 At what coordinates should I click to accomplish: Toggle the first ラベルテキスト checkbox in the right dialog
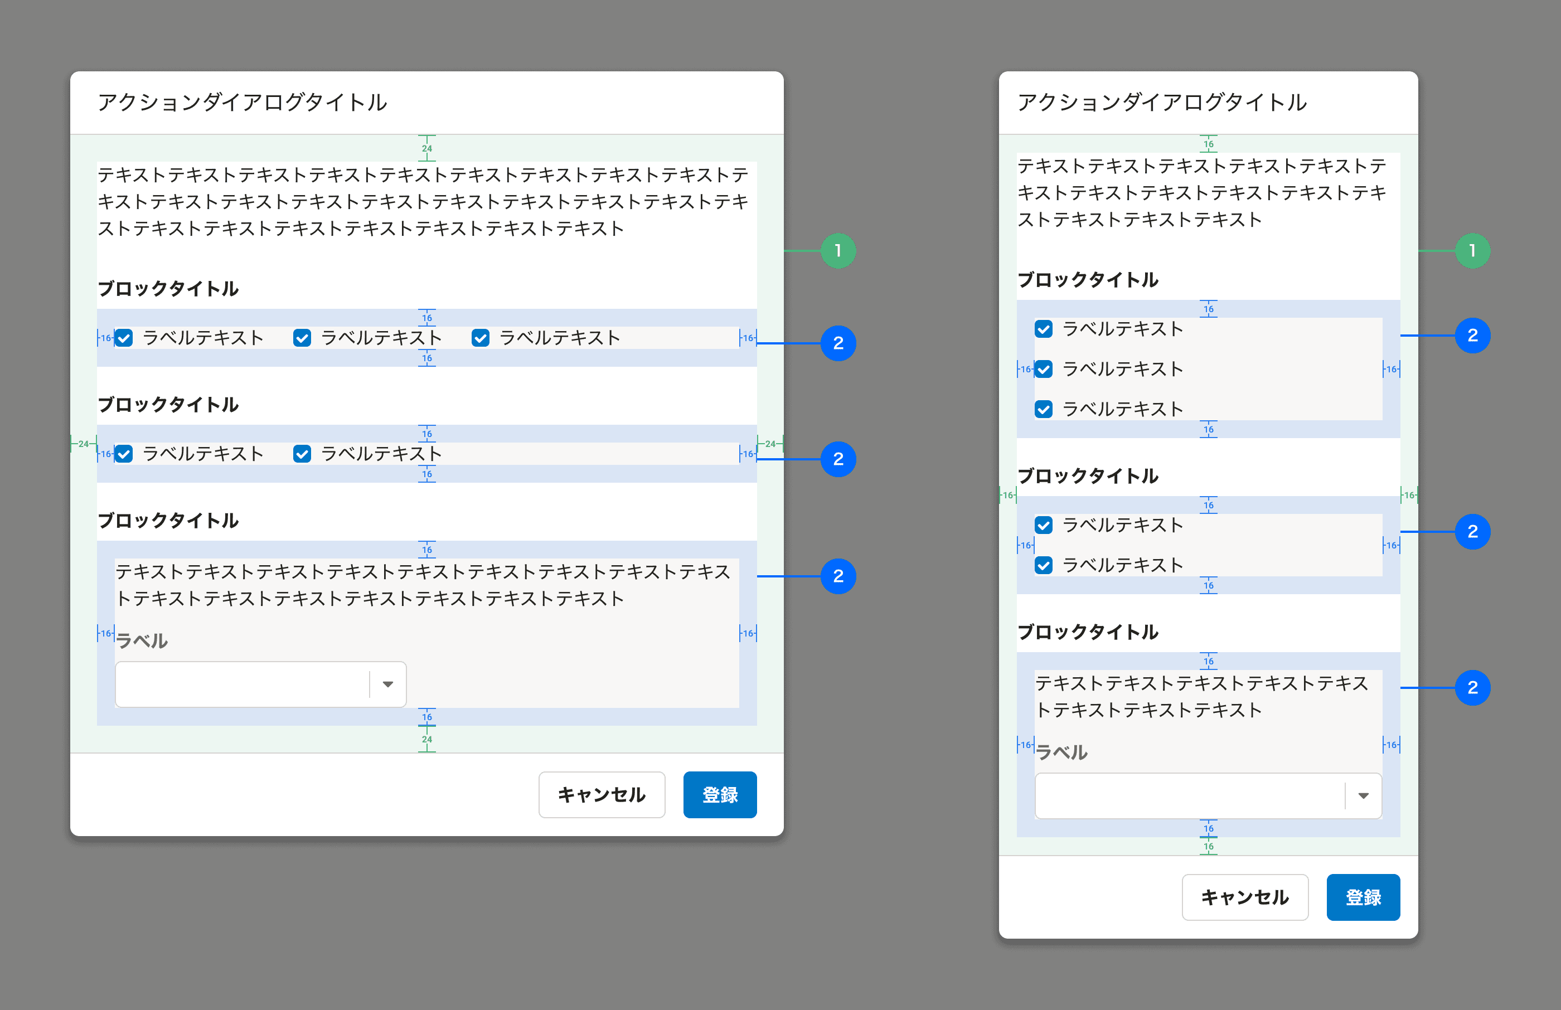tap(1044, 329)
